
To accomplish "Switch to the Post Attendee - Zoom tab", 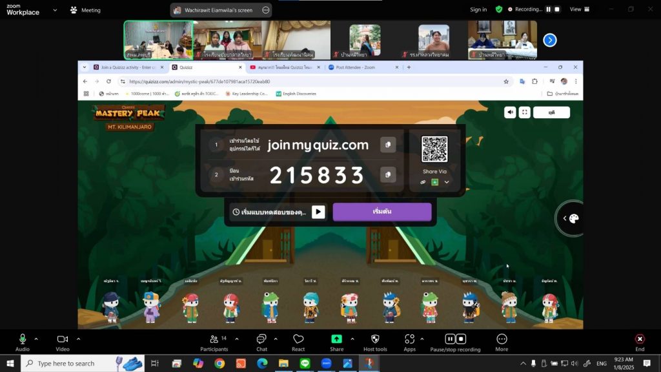I will pyautogui.click(x=363, y=67).
